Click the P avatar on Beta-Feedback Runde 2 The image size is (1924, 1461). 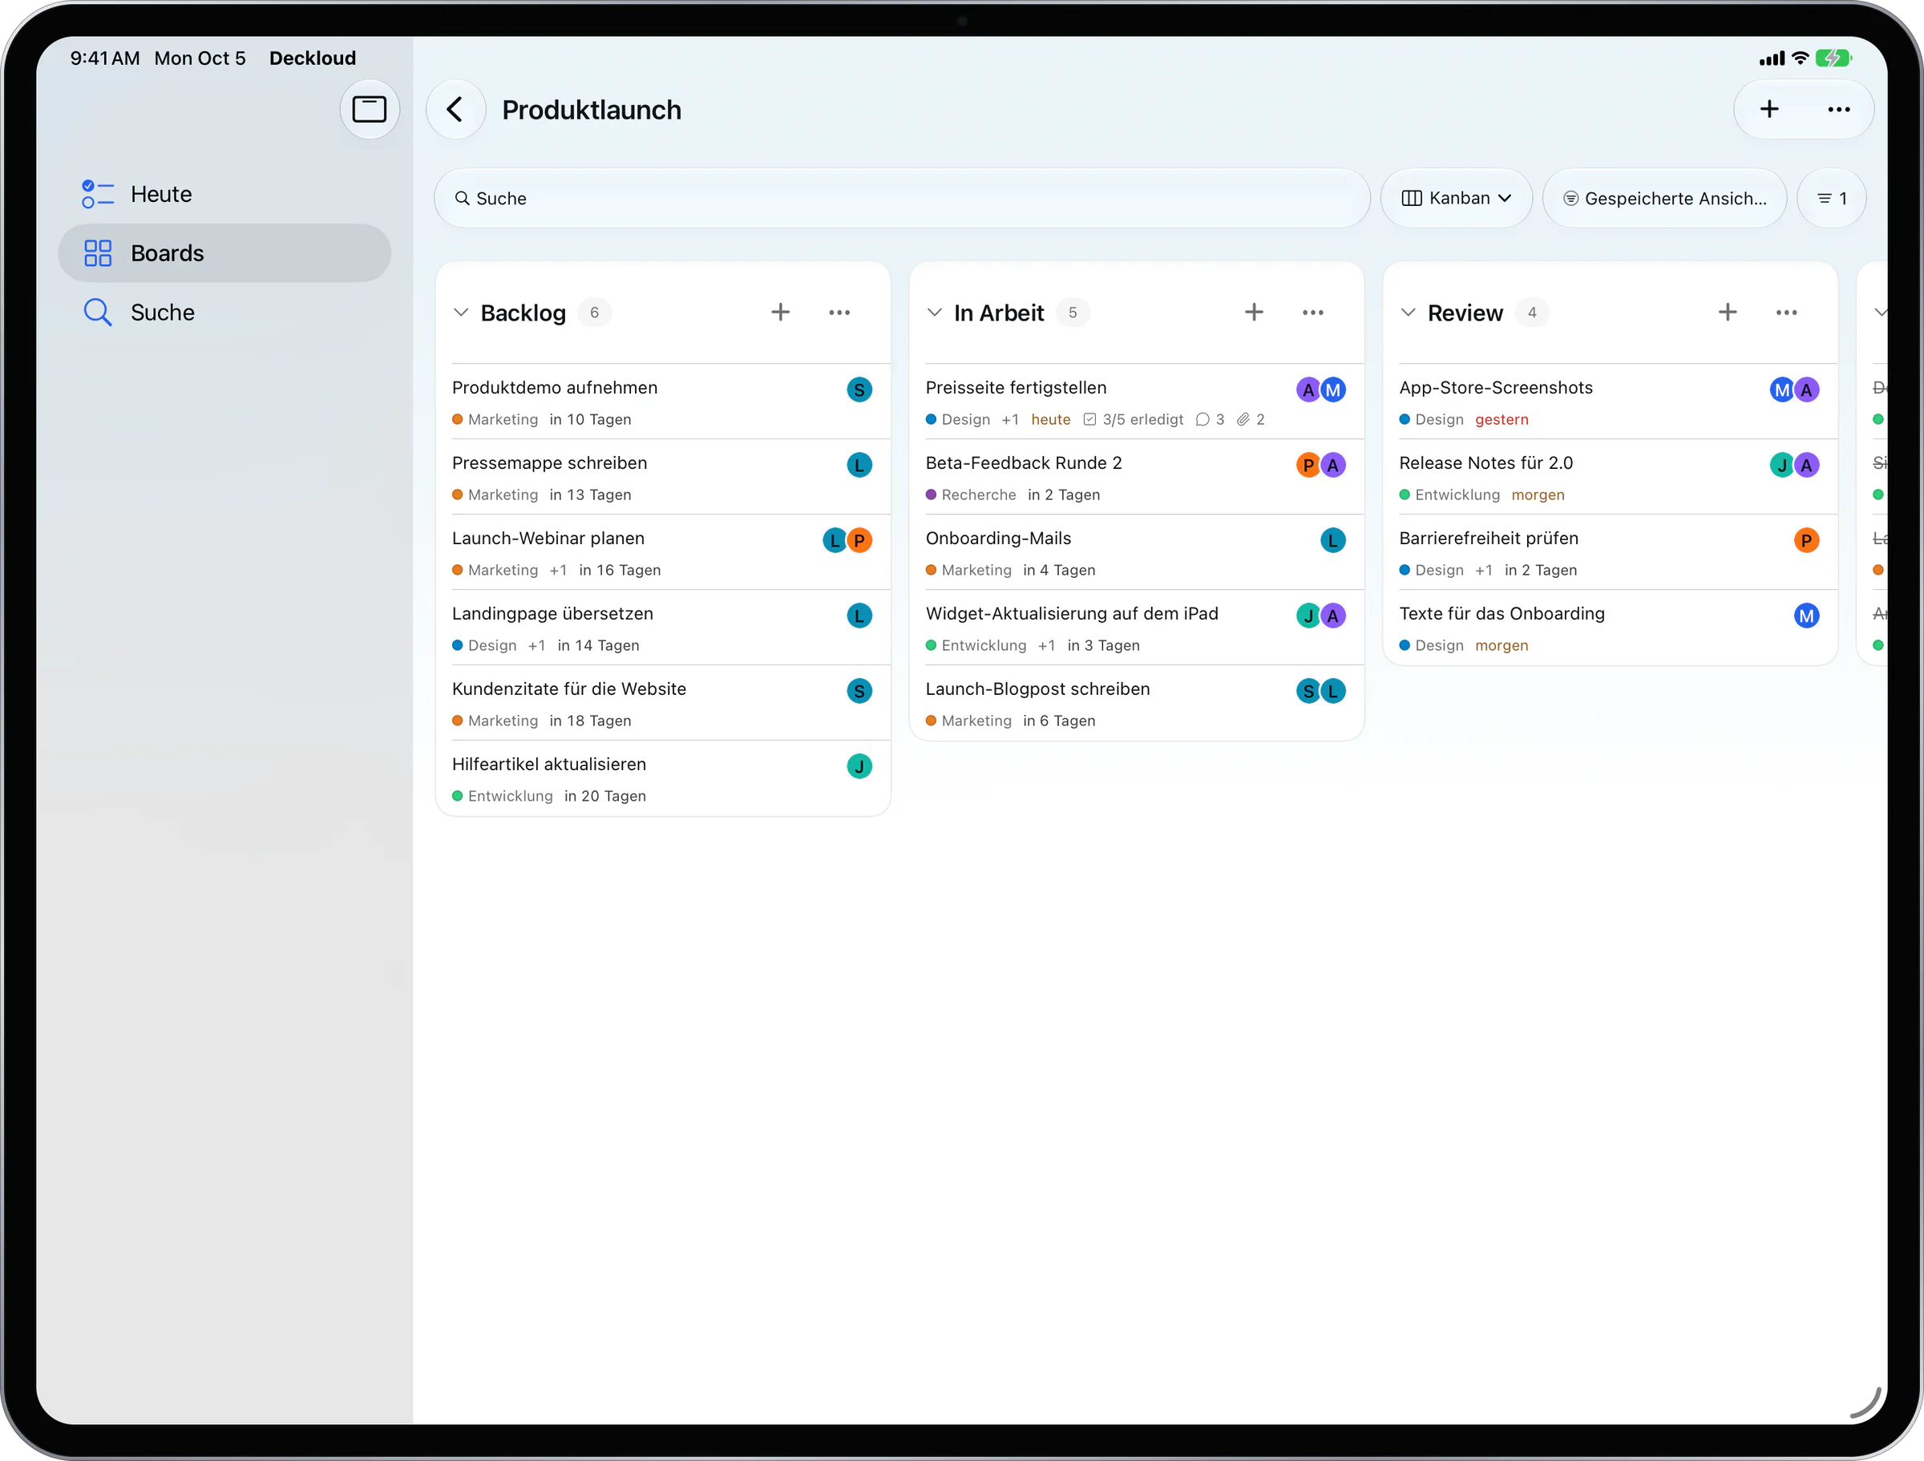click(1308, 466)
